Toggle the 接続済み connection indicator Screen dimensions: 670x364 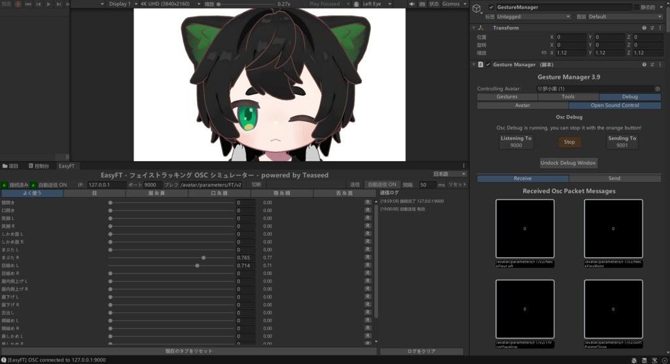[x=5, y=185]
